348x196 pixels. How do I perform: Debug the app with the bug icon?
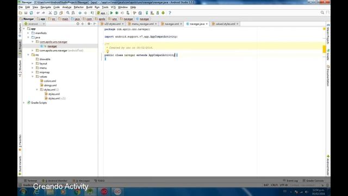tap(117, 13)
